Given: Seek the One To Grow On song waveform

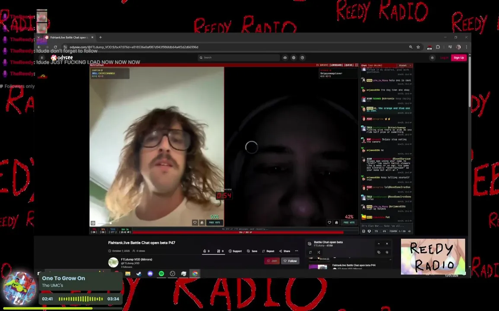Looking at the screenshot, I should pyautogui.click(x=80, y=299).
